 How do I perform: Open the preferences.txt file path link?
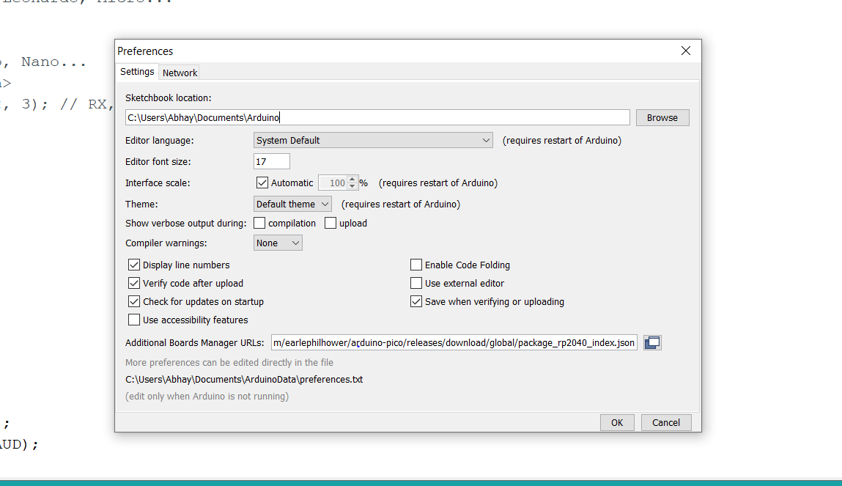[x=244, y=379]
